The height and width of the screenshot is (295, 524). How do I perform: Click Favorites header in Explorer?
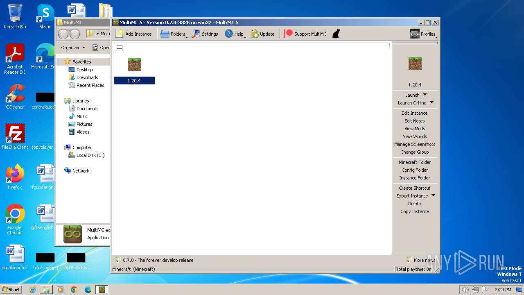[x=81, y=62]
